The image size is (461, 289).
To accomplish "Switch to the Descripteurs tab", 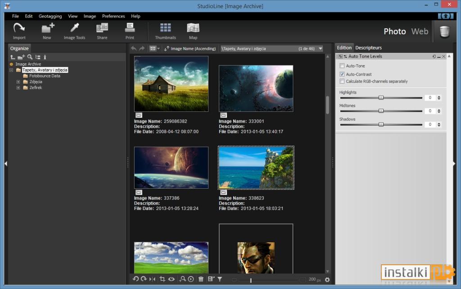I will pos(368,48).
